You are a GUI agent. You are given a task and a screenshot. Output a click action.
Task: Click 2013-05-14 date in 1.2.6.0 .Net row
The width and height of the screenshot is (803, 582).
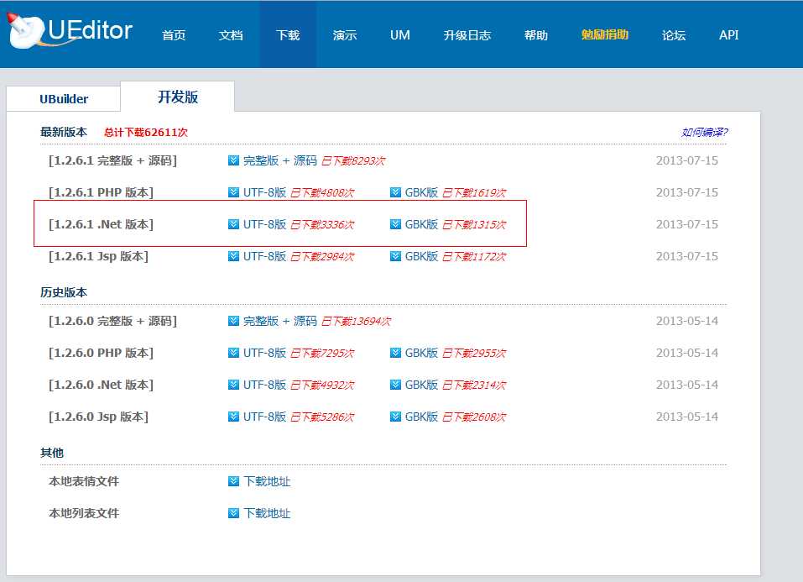tap(686, 385)
